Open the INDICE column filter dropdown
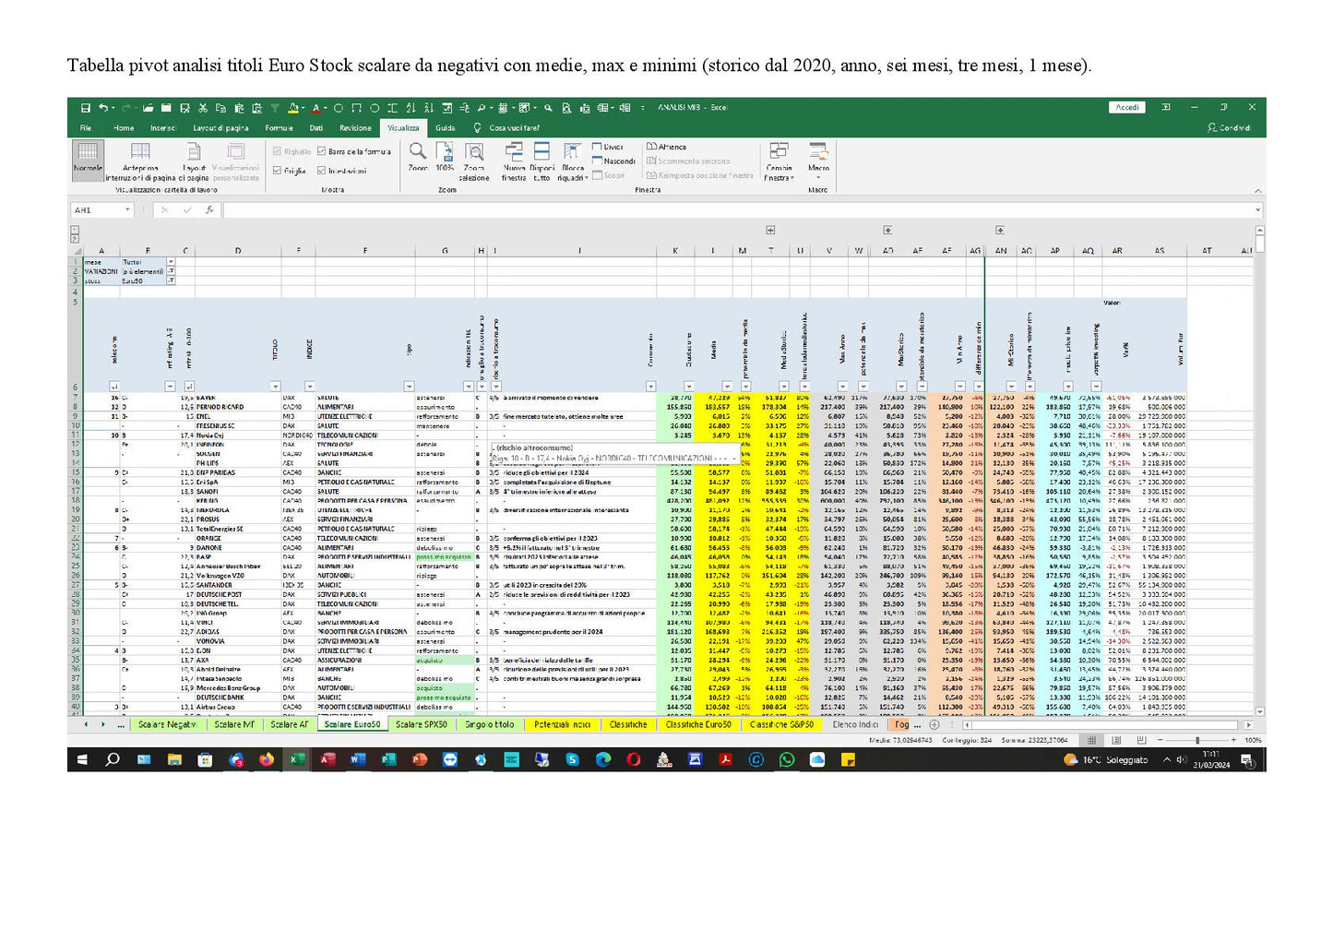Viewport: 1333px width, 942px height. 310,387
